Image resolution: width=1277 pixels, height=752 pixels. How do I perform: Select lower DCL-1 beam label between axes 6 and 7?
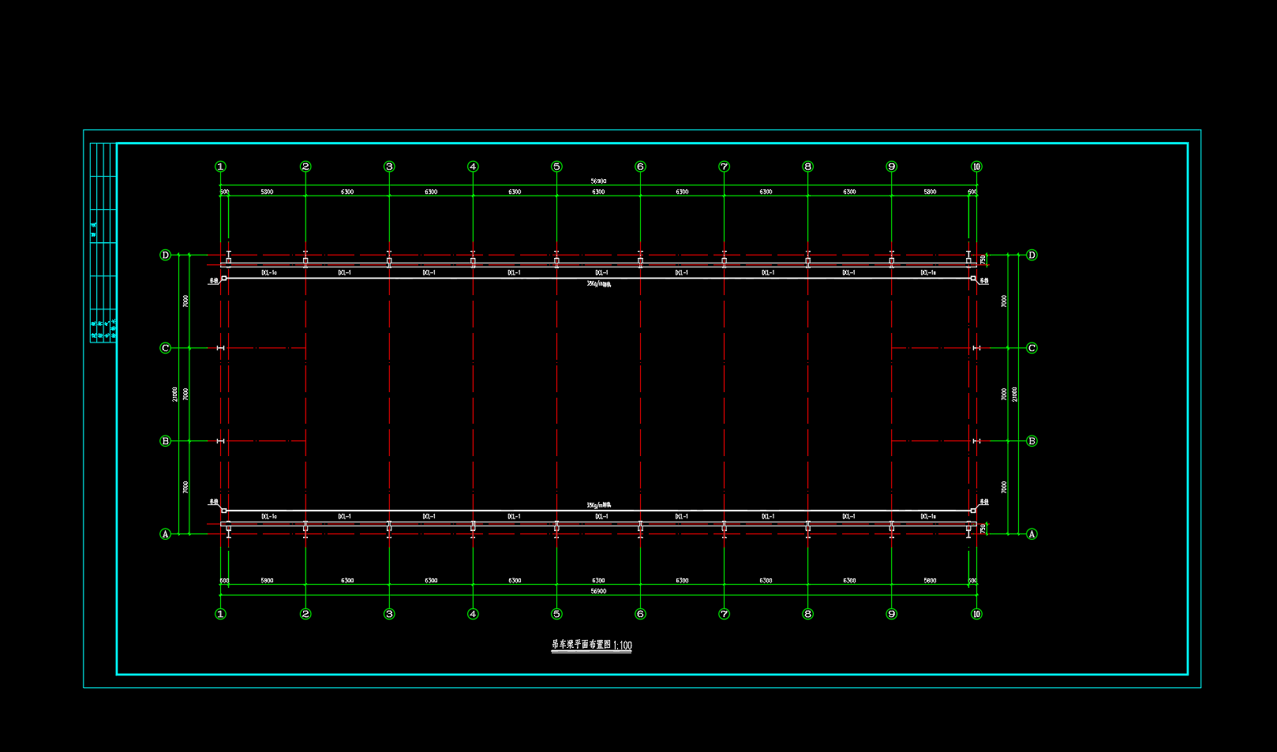[681, 517]
